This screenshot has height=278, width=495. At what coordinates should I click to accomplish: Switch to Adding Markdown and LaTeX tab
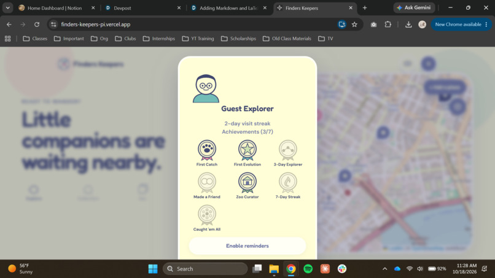click(228, 8)
